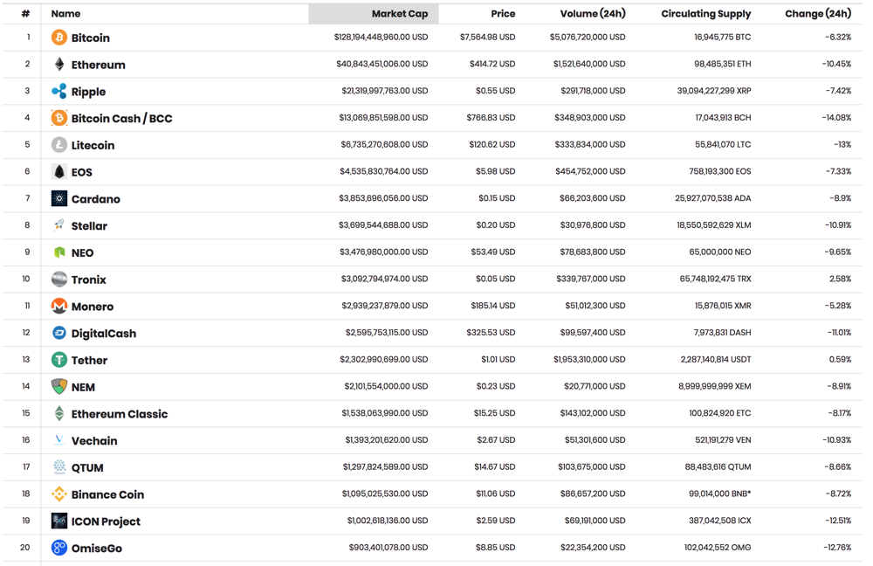
Task: Open the Tether name link
Action: tap(89, 361)
